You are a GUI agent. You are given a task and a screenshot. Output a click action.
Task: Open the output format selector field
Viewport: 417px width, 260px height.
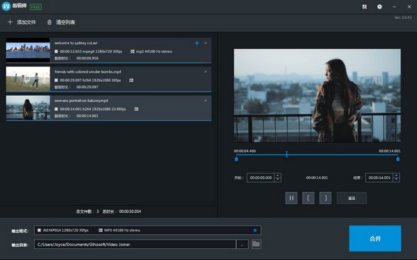[147, 230]
